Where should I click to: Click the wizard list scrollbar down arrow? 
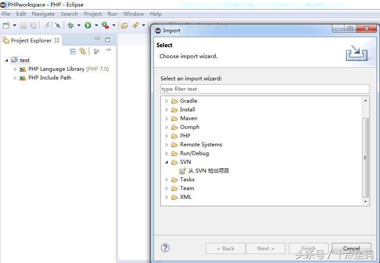(366, 201)
